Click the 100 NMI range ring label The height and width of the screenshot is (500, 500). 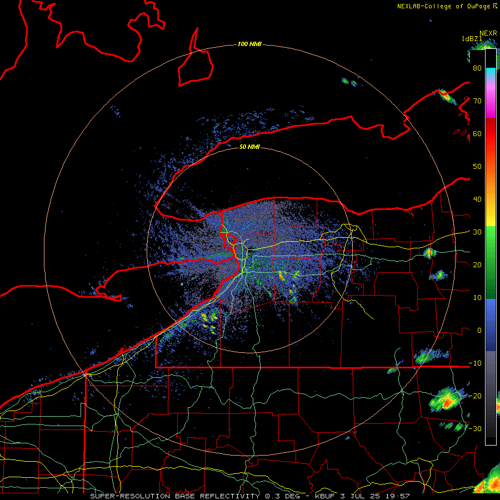(249, 44)
